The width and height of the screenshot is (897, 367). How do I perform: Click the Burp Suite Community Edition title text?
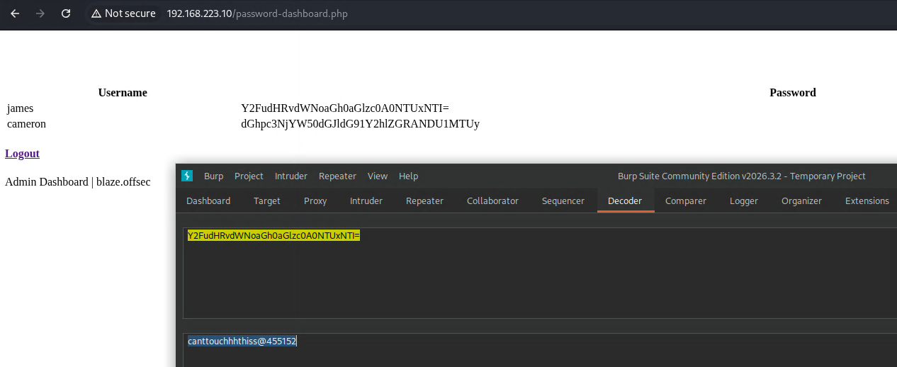pyautogui.click(x=741, y=176)
